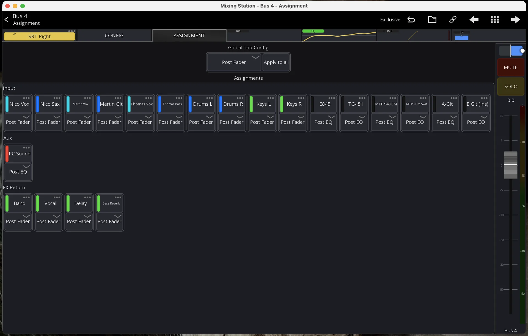Toggle the Exclusive mode option
Viewport: 528px width, 336px height.
click(390, 19)
